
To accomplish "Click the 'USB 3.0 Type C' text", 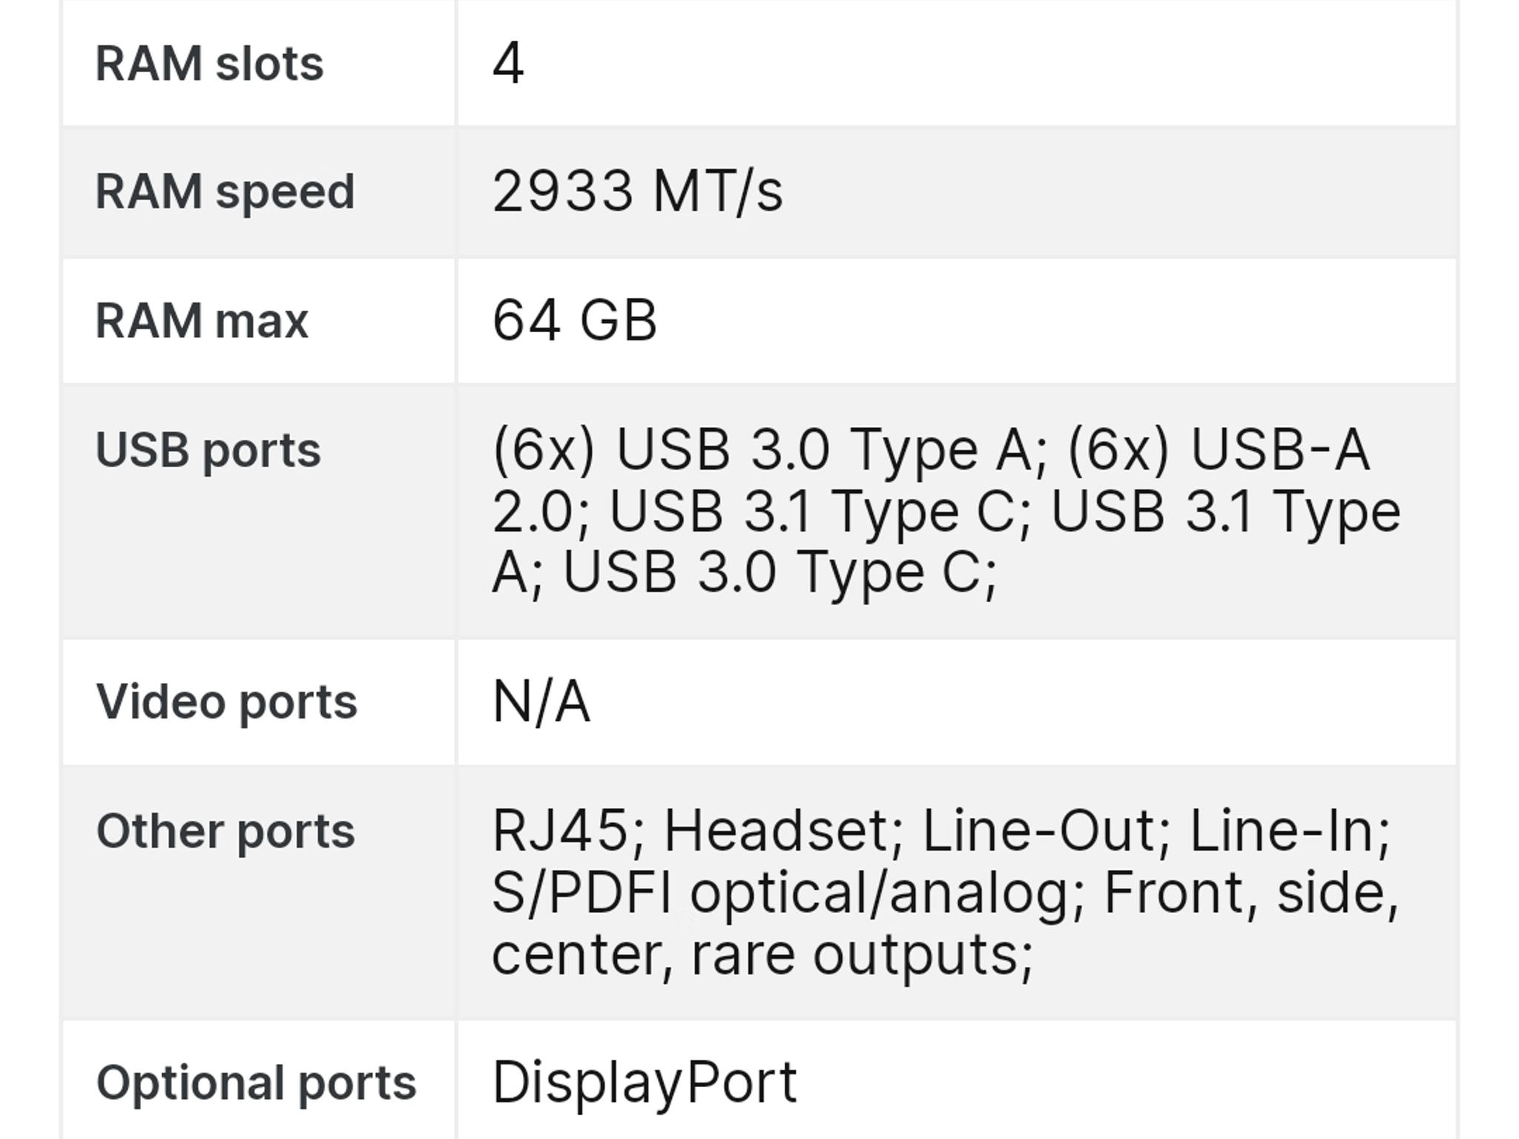I will click(x=775, y=573).
